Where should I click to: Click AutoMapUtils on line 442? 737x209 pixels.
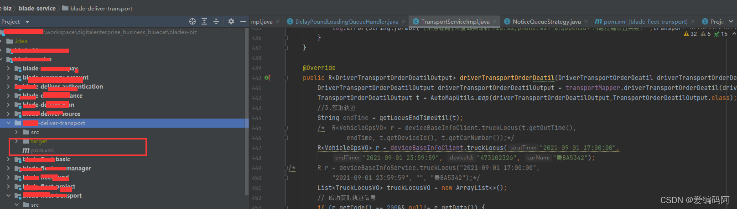(x=452, y=98)
